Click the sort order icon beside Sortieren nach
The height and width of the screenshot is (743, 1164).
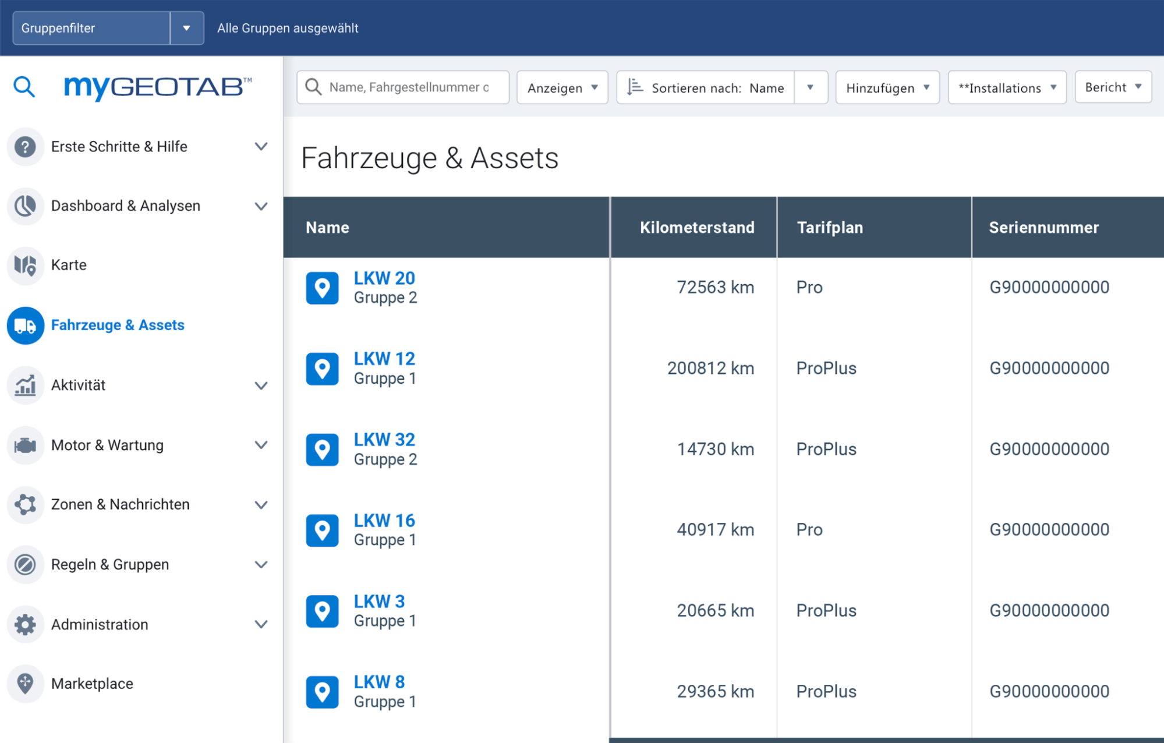click(634, 87)
